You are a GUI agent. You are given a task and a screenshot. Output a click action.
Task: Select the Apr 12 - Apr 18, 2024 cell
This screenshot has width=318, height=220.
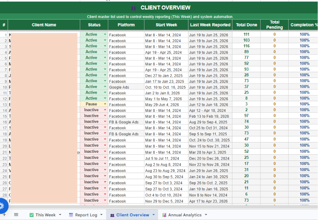click(x=210, y=110)
